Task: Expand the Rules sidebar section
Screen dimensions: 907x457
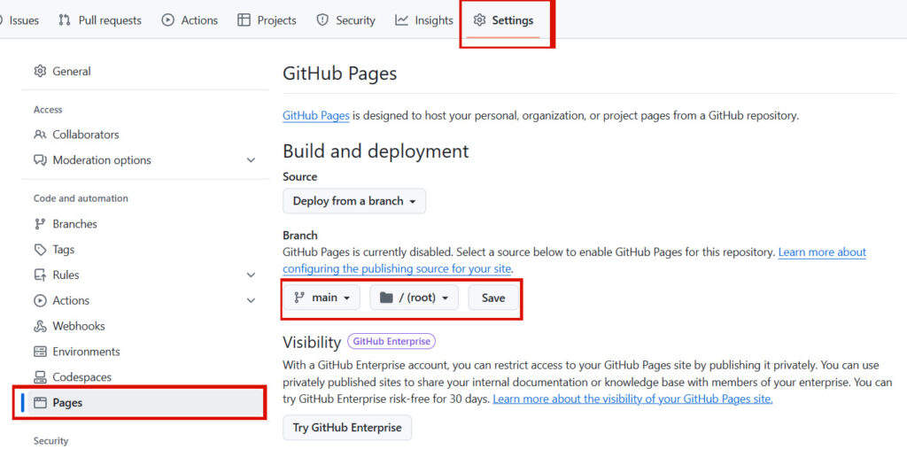Action: point(251,275)
